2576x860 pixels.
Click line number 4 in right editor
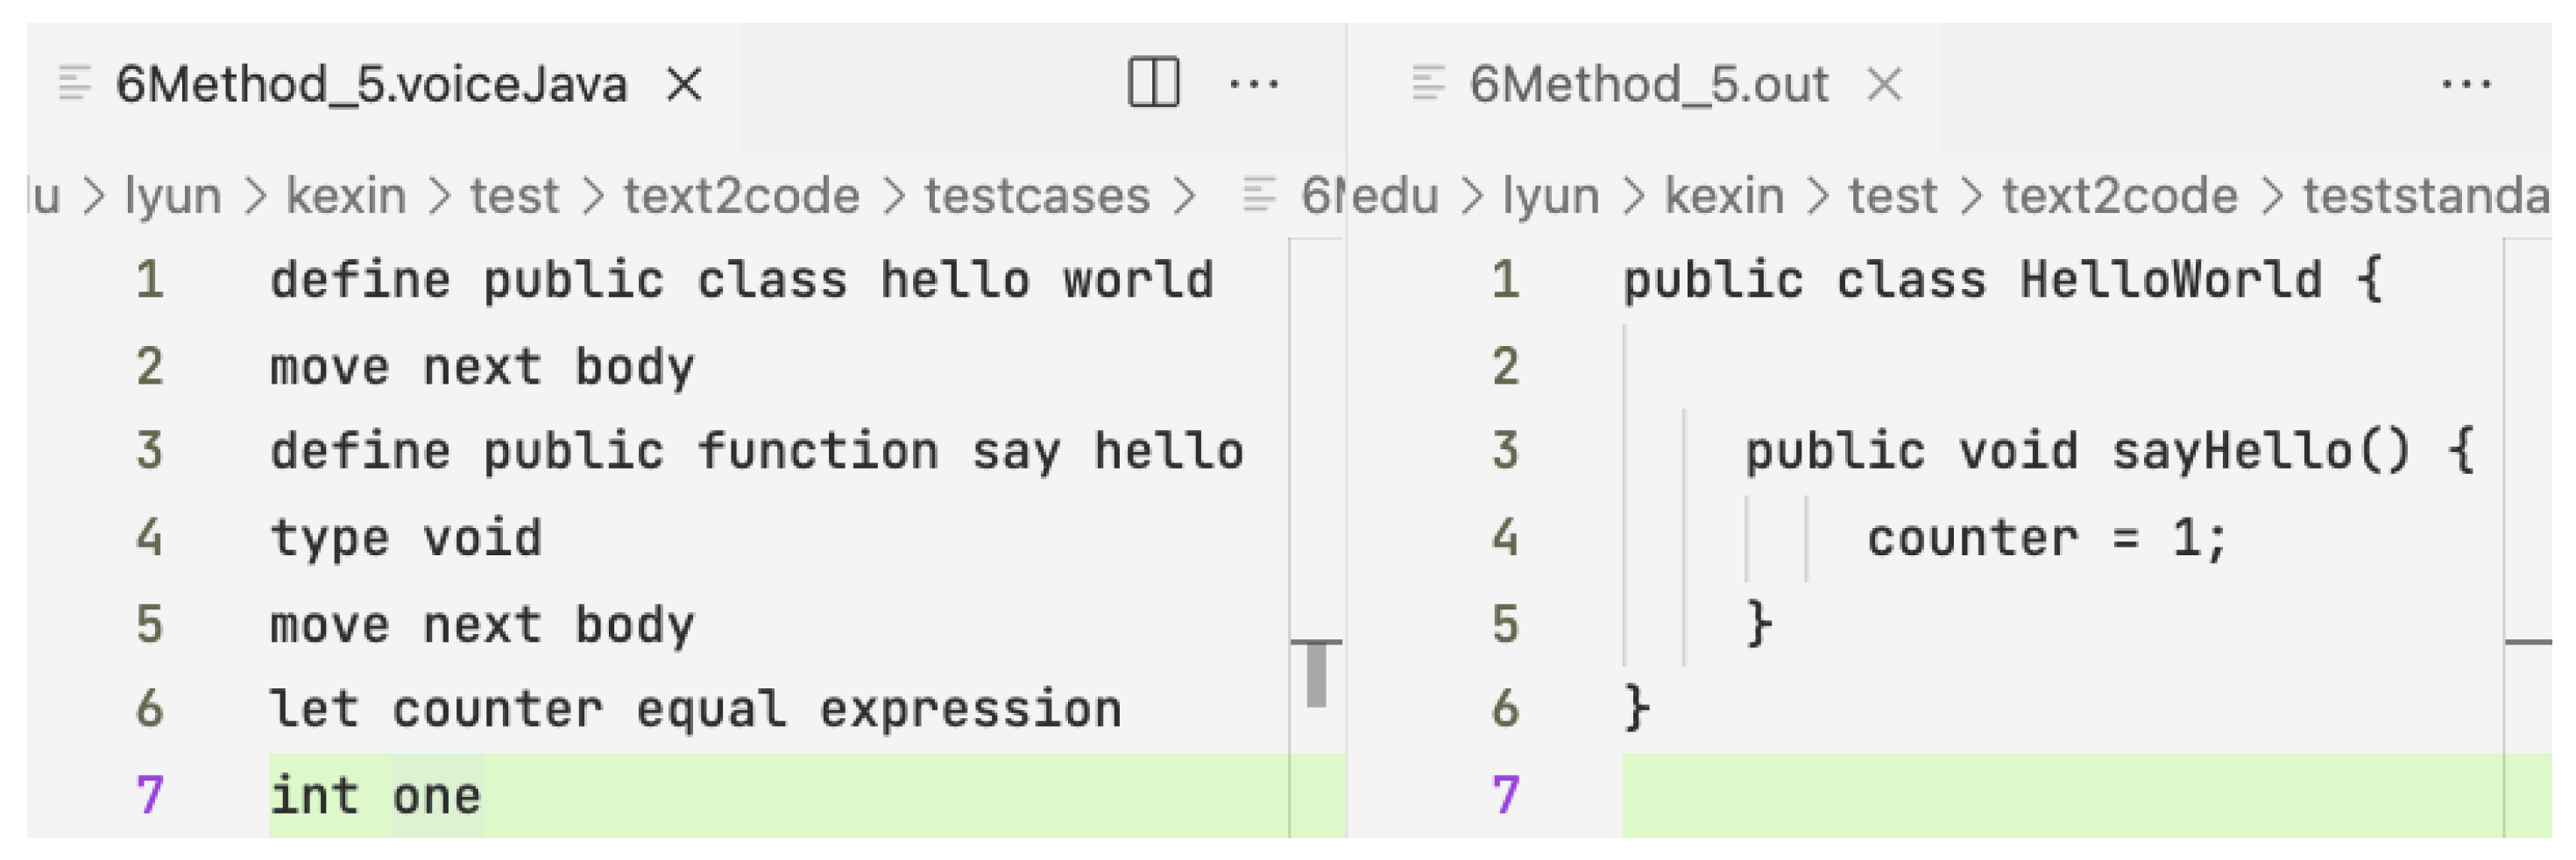[x=1505, y=538]
